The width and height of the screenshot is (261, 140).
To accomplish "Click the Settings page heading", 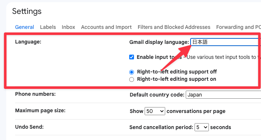I will tap(27, 11).
